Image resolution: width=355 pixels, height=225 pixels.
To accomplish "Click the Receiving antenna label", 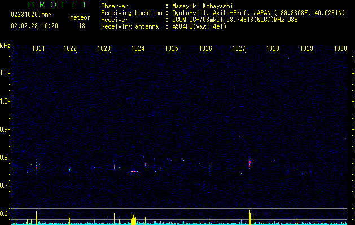I will (x=130, y=26).
